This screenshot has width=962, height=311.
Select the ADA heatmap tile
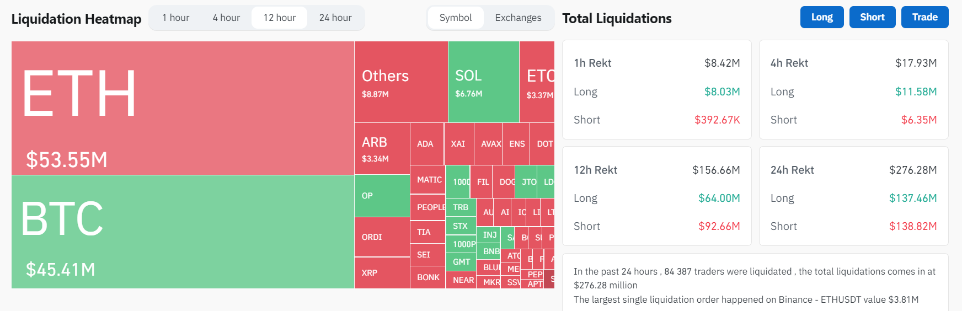[x=426, y=144]
